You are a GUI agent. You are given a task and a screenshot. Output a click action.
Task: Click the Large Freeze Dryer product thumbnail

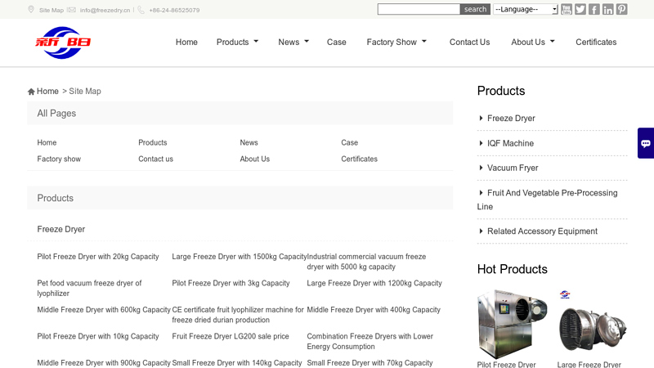(x=592, y=324)
